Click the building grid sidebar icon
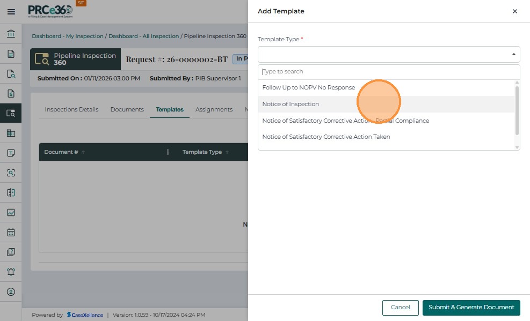This screenshot has height=321, width=530. (x=11, y=133)
